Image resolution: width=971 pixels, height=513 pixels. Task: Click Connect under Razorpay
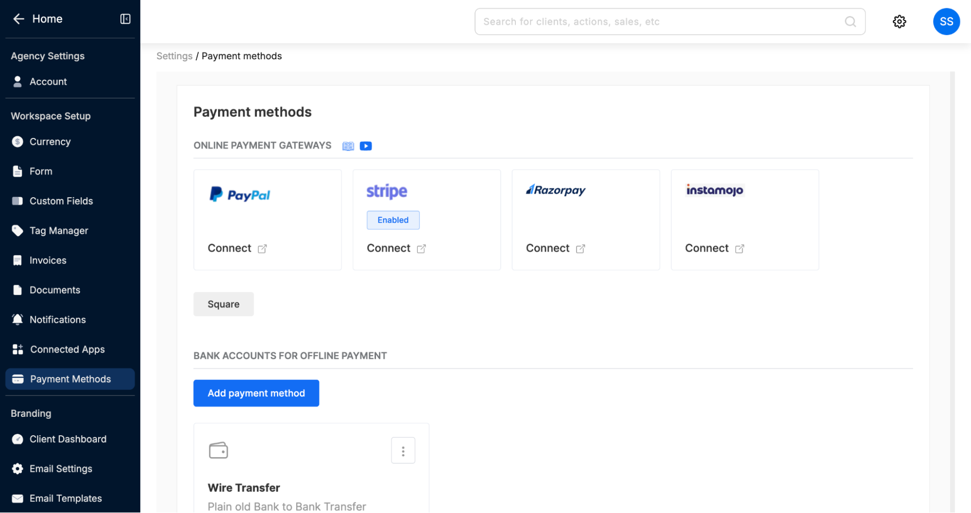tap(547, 248)
